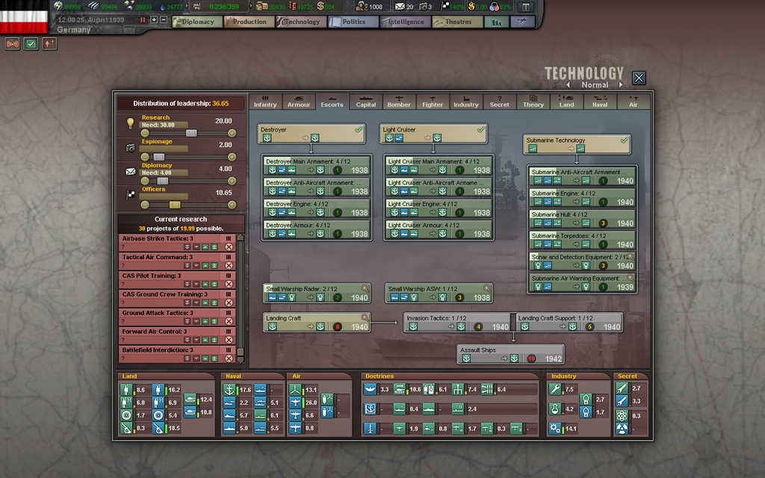Image resolution: width=765 pixels, height=478 pixels.
Task: Click magnifier on Sonar and Detection Equipment
Action: click(631, 257)
